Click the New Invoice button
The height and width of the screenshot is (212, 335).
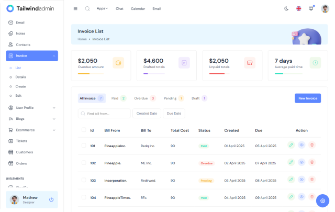[x=307, y=98]
